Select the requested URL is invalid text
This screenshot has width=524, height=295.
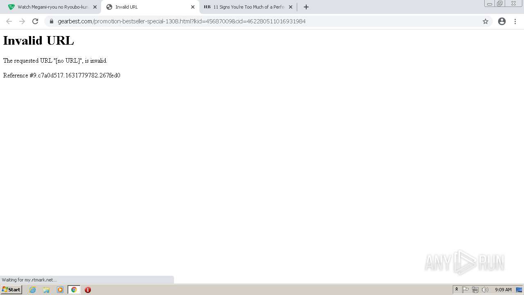[55, 61]
